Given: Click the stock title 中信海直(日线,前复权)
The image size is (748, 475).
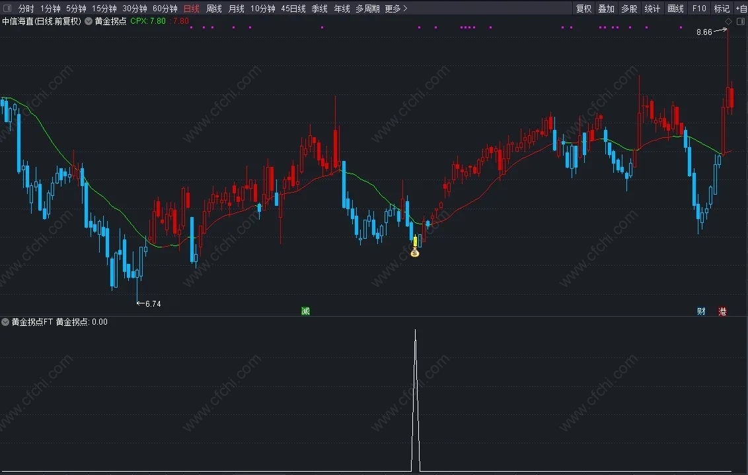Looking at the screenshot, I should click(x=42, y=21).
